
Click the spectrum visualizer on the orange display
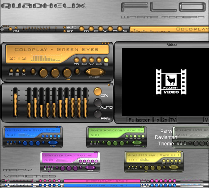click(x=46, y=58)
